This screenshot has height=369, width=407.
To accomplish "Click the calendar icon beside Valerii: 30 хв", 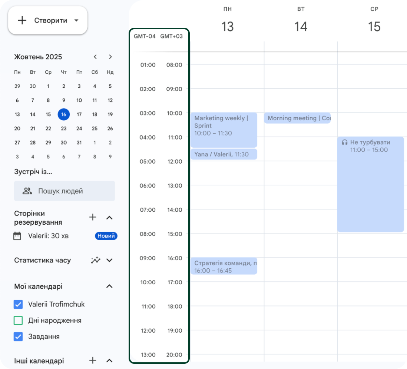I will (x=17, y=236).
